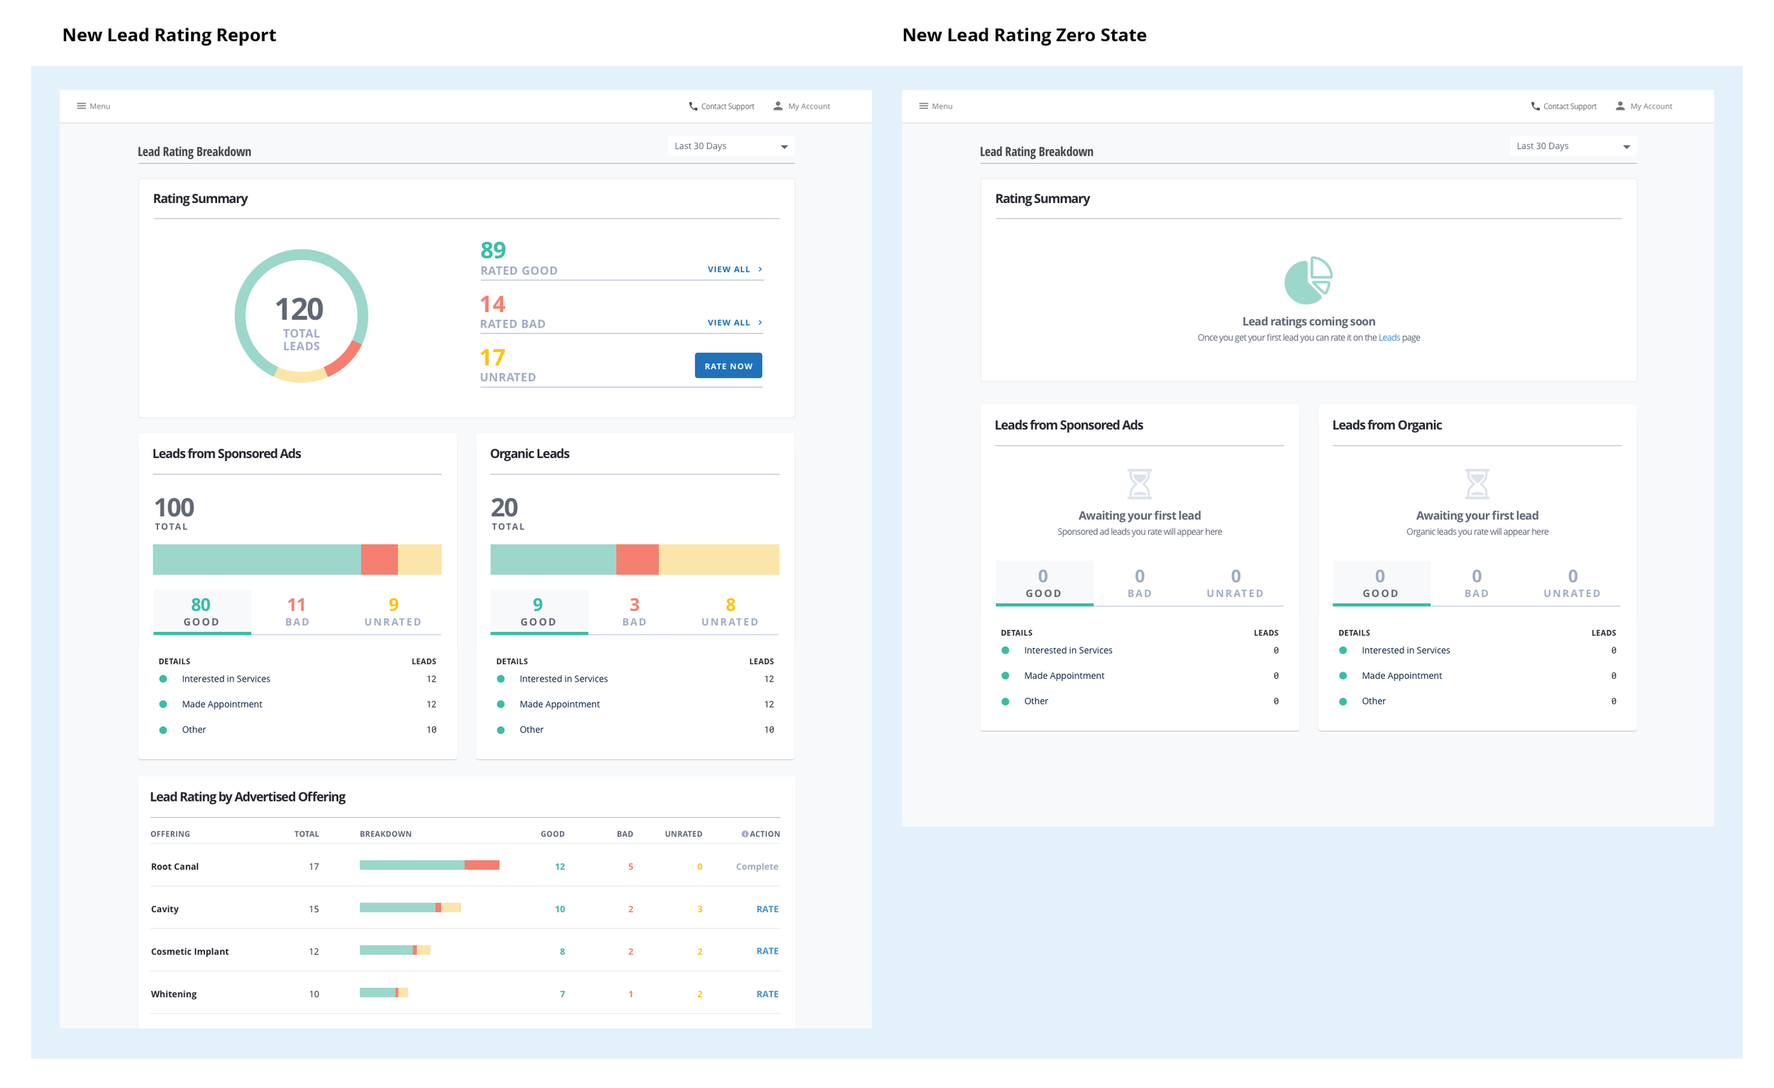Select the 8 UNRATED tab under Organic Leads
The height and width of the screenshot is (1088, 1774).
pos(730,611)
